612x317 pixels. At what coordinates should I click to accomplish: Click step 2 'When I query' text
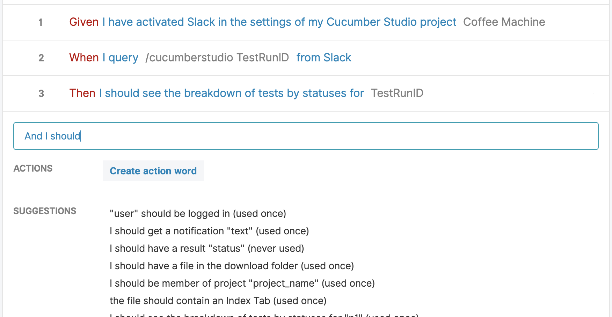point(104,58)
